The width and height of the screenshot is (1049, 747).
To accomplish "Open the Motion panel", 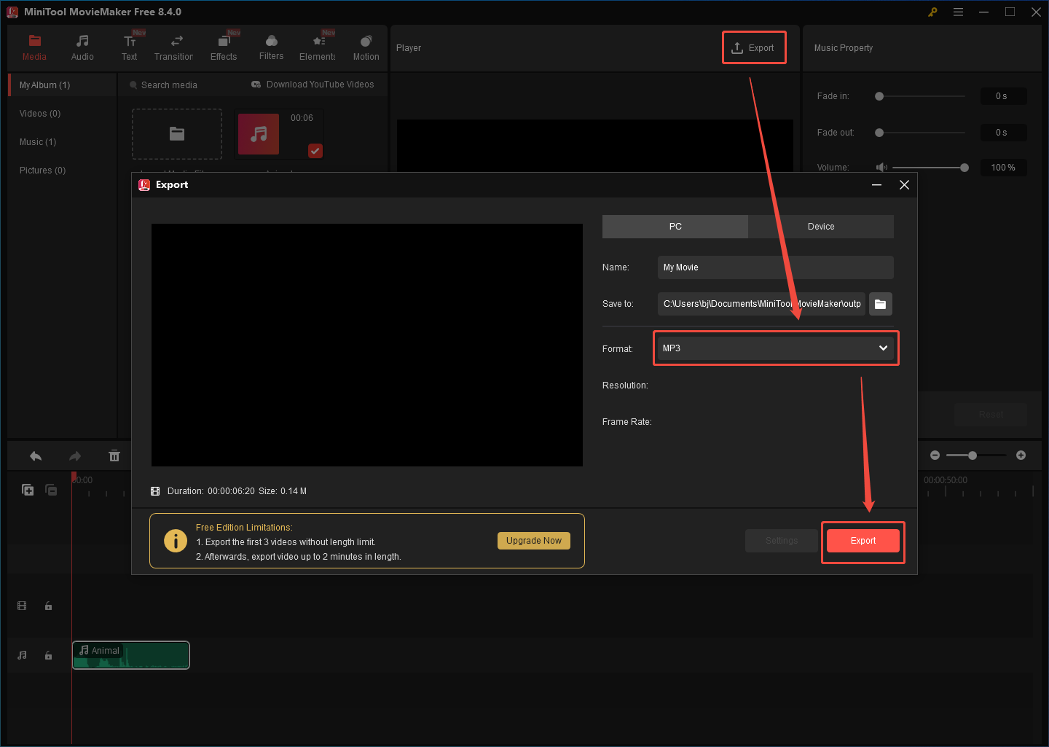I will [366, 42].
